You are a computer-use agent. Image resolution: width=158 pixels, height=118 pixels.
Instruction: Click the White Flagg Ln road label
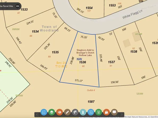point(132,14)
